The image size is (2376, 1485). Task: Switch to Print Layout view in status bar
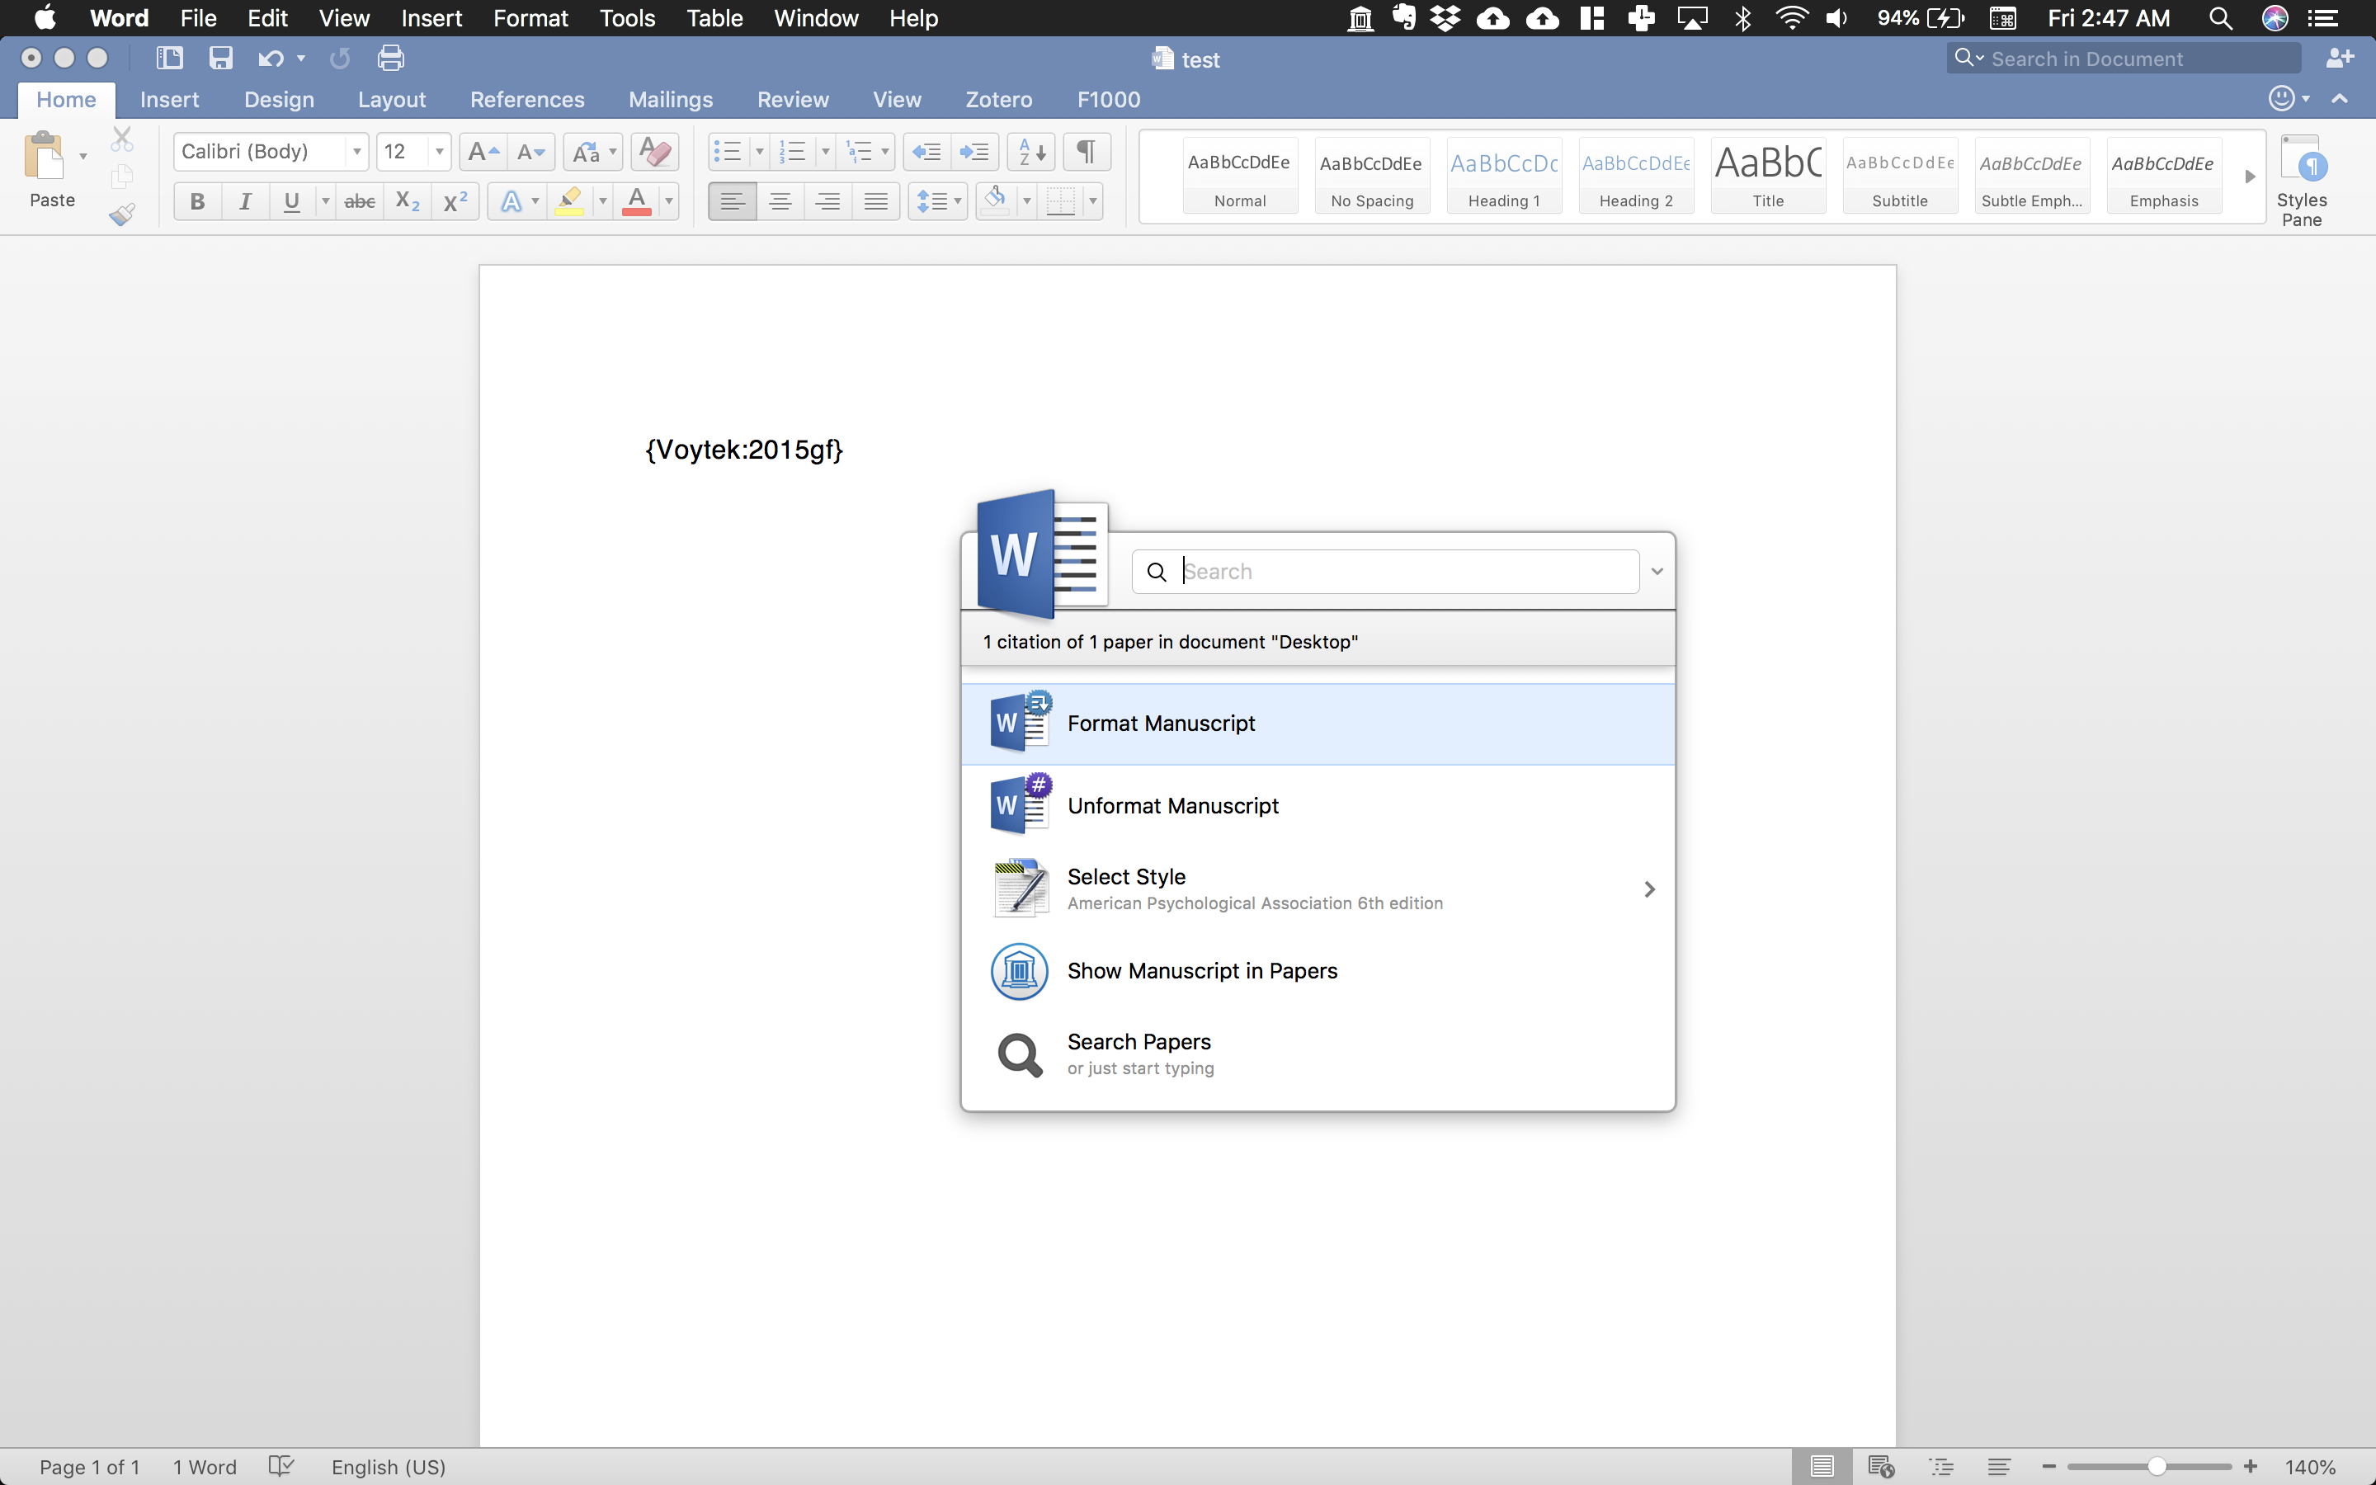(1822, 1466)
